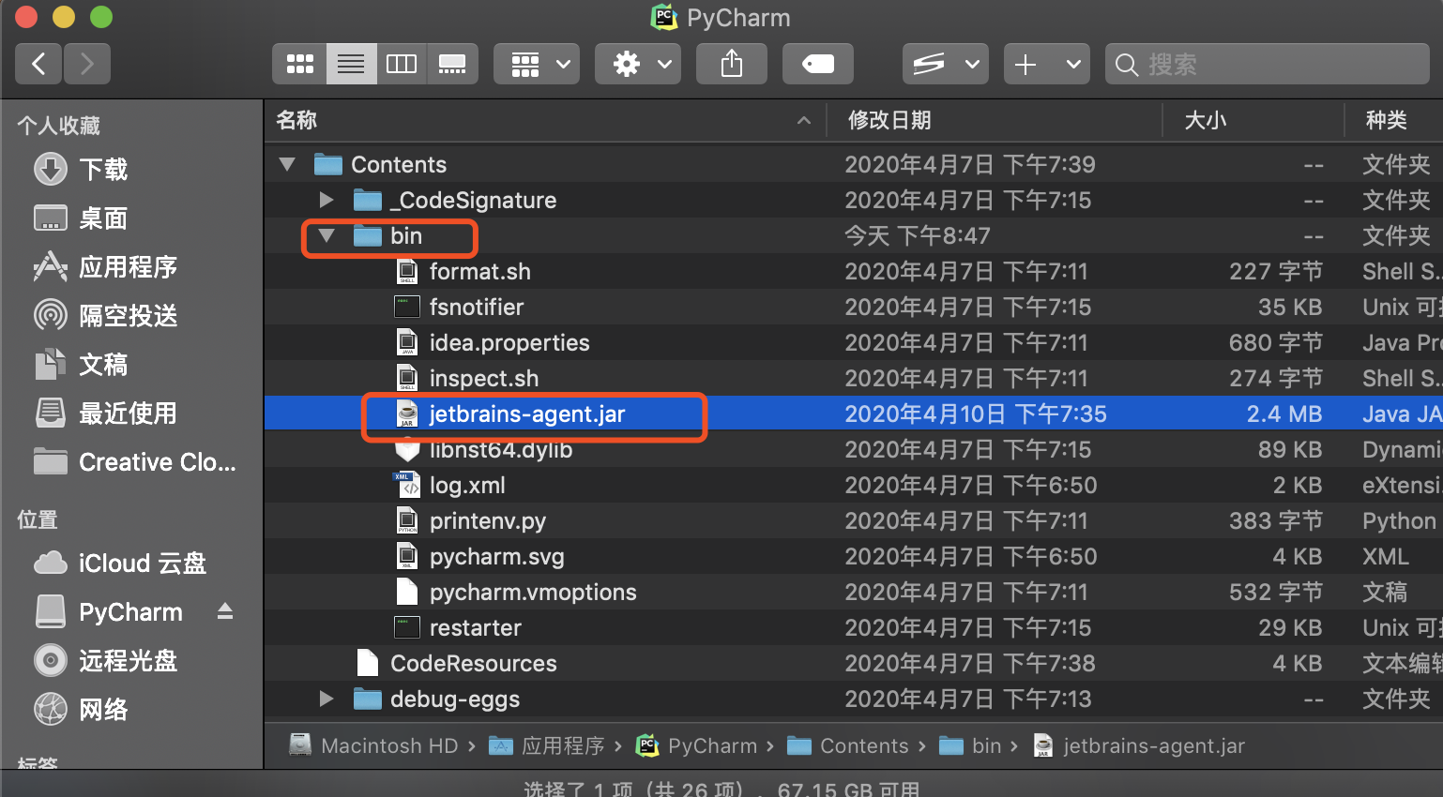
Task: Expand the debug-eggs folder
Action: pos(327,699)
